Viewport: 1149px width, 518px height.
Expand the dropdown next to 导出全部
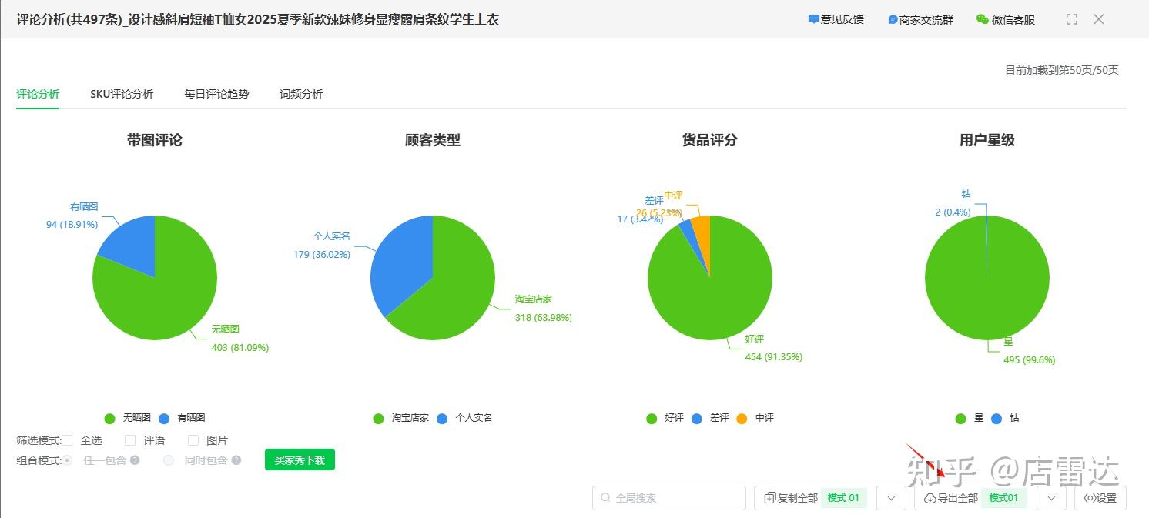coord(1051,498)
